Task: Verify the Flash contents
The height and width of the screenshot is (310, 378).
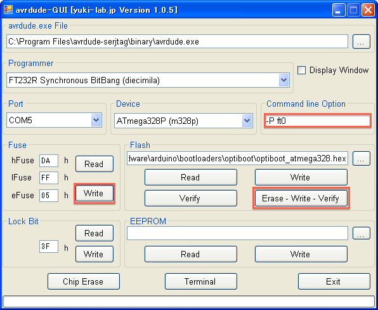Action: (x=191, y=198)
